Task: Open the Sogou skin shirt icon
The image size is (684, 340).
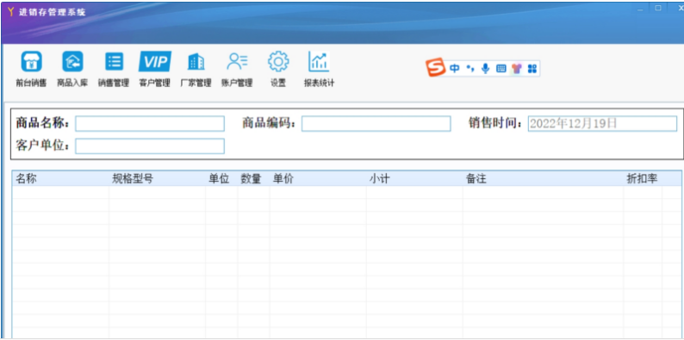Action: point(517,69)
